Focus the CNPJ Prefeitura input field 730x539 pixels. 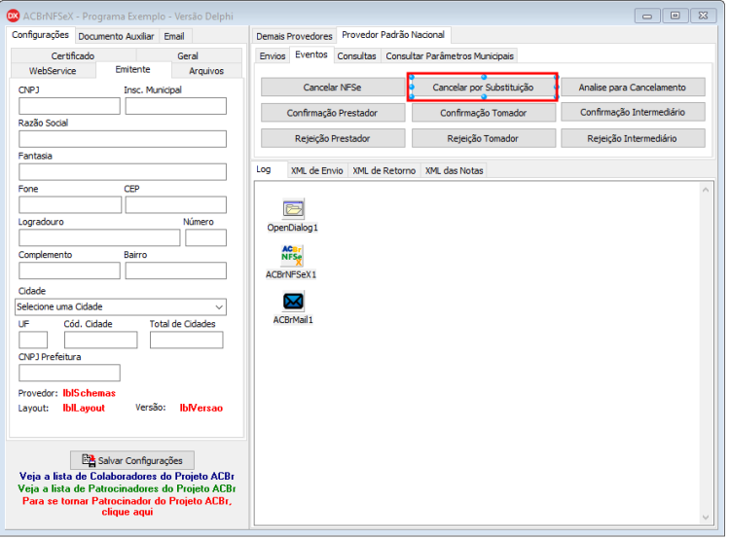point(69,374)
